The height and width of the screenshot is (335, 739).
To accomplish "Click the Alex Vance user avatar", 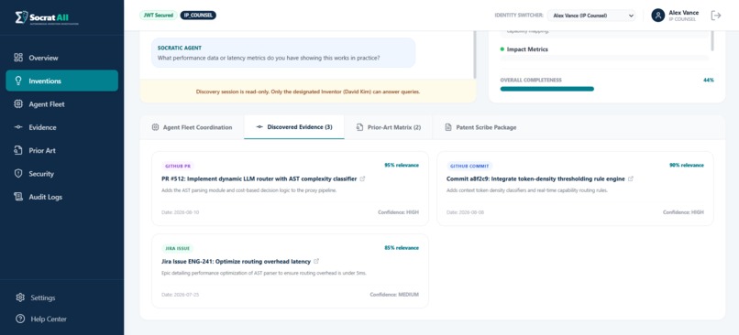I will 658,16.
